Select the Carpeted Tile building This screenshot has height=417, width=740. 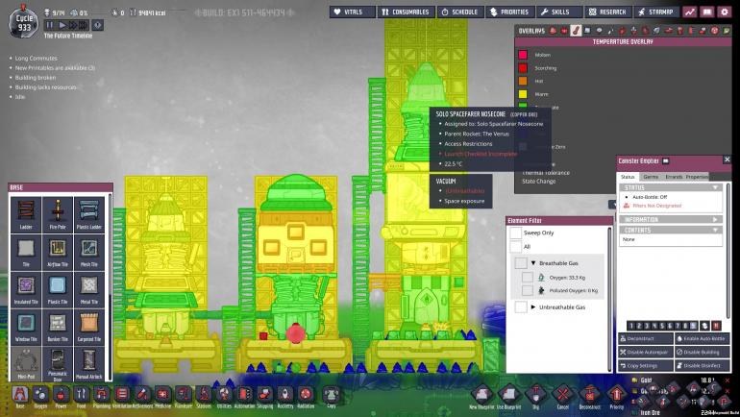click(x=89, y=327)
